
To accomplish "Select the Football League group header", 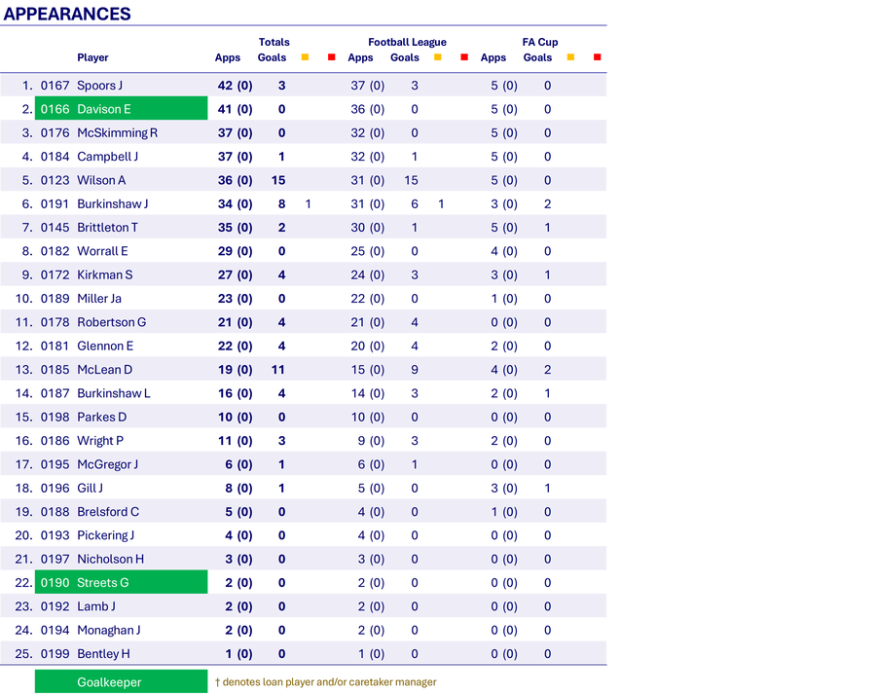I will (407, 42).
